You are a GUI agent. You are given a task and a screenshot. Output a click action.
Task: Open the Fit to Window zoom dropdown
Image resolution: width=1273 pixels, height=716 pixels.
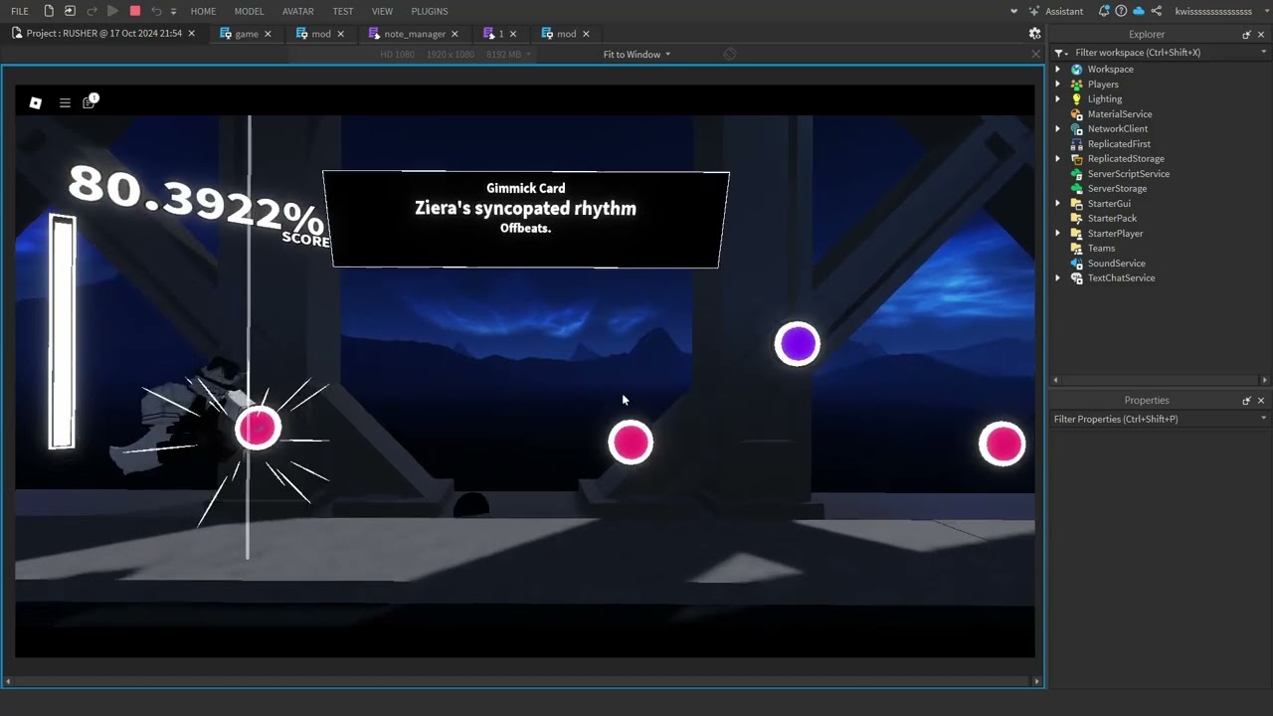click(x=636, y=55)
